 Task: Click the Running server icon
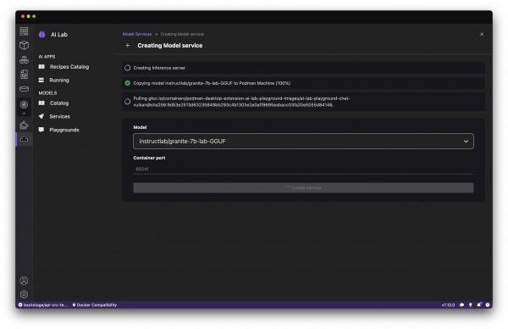pyautogui.click(x=41, y=81)
